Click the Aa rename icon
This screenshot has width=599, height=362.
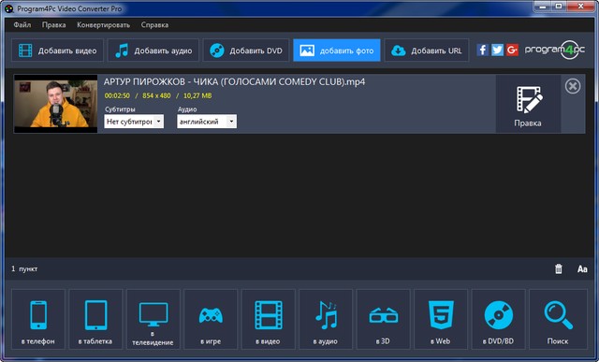pos(582,268)
